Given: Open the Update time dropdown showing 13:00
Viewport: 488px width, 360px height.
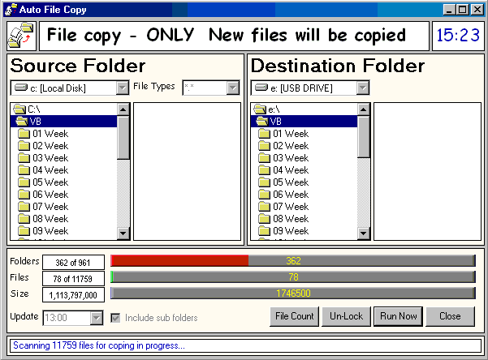Looking at the screenshot, I should pos(97,318).
